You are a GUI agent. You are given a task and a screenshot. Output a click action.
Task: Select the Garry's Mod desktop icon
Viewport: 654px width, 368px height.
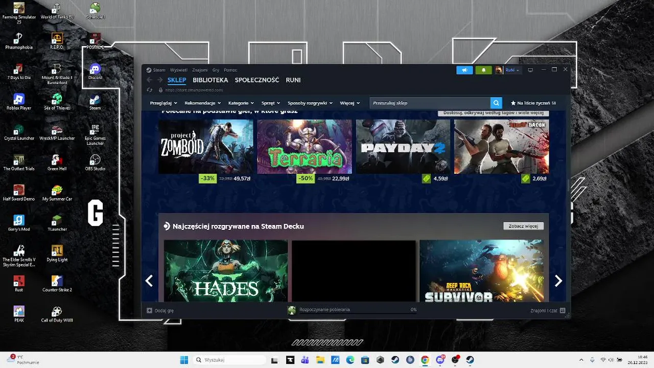(x=19, y=223)
